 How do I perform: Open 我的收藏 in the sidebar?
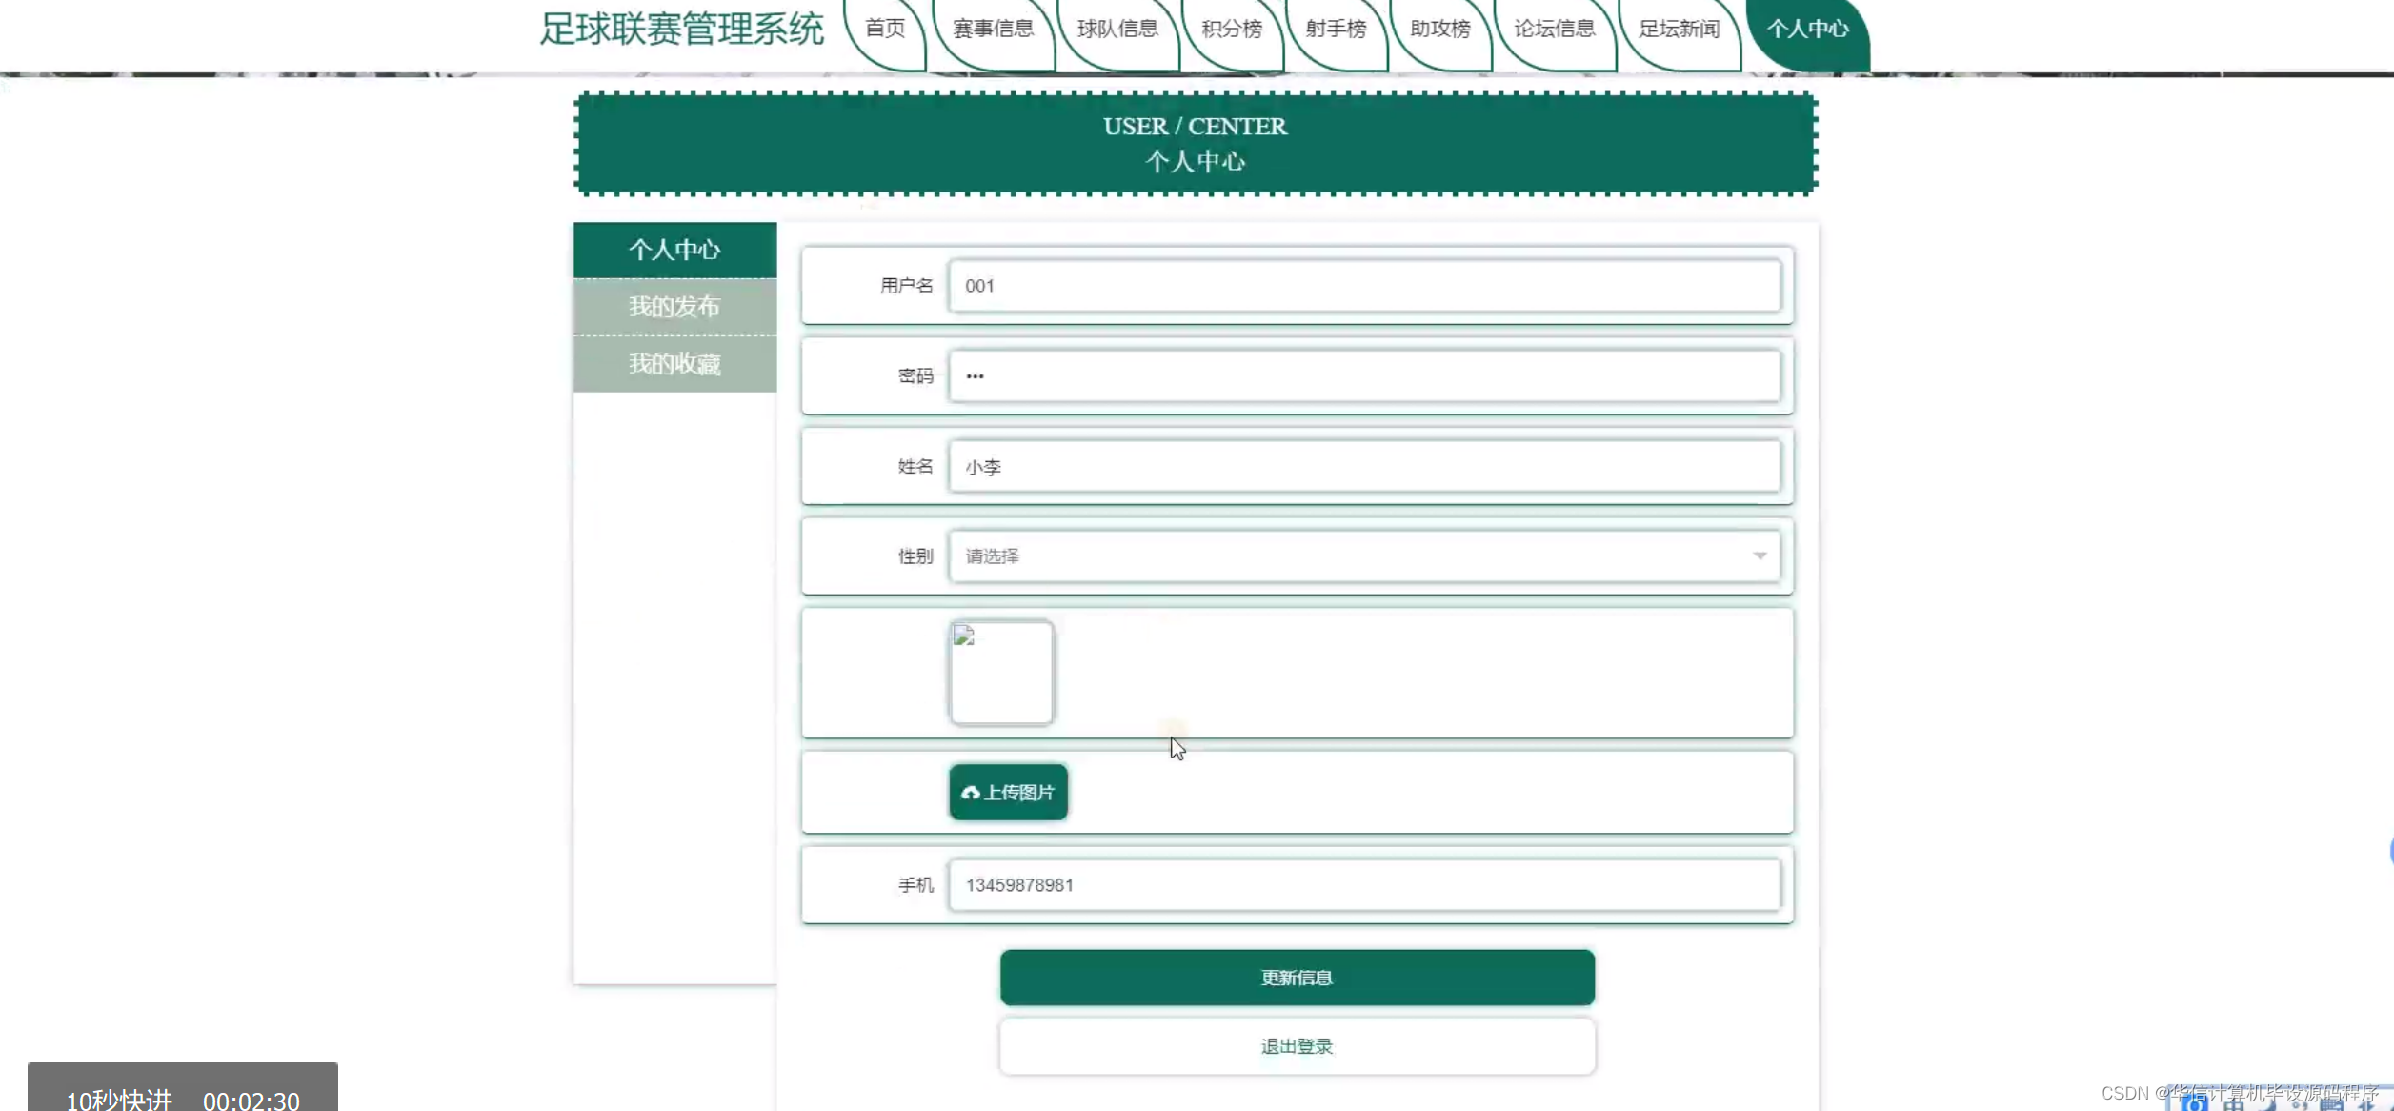(x=674, y=364)
